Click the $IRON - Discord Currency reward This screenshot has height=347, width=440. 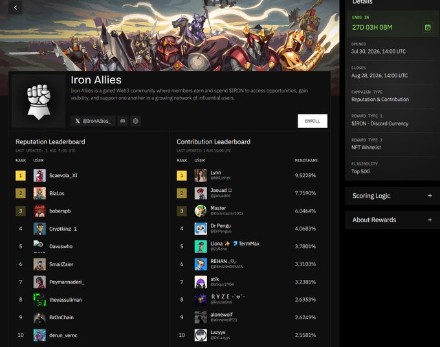pyautogui.click(x=380, y=123)
